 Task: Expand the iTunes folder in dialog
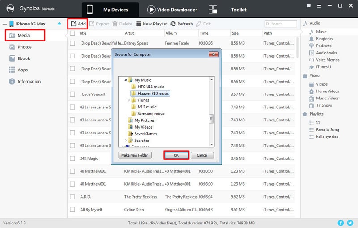pyautogui.click(x=129, y=100)
